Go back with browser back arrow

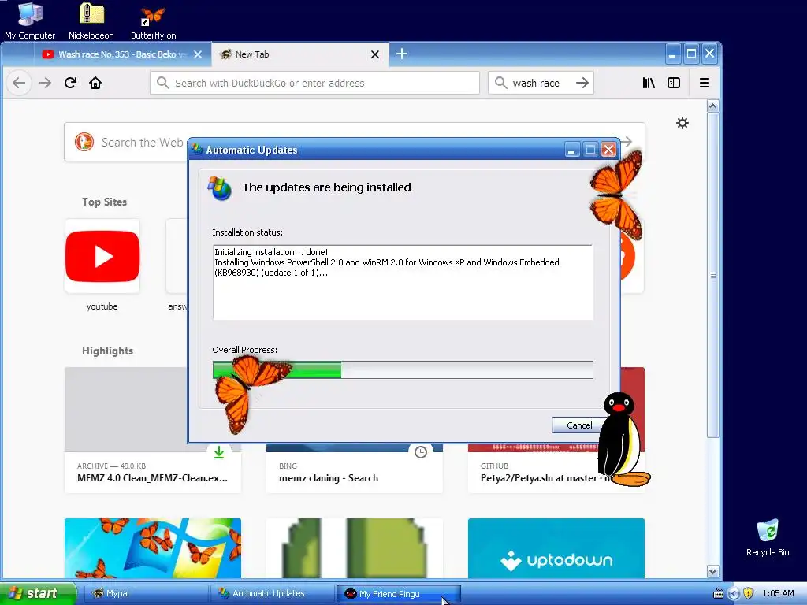[19, 83]
